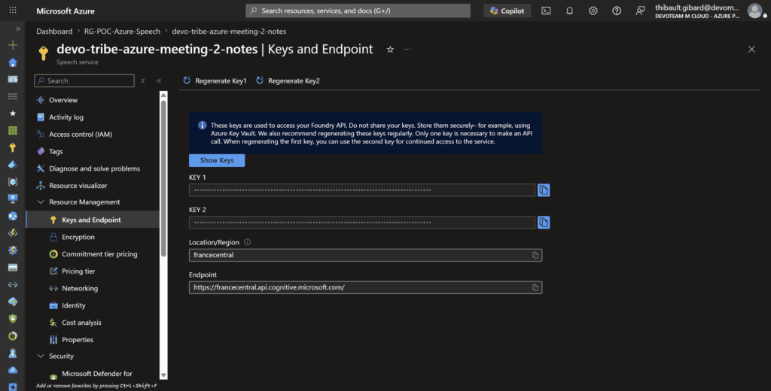The height and width of the screenshot is (391, 771).
Task: Copy the Location/Region value
Action: click(535, 256)
